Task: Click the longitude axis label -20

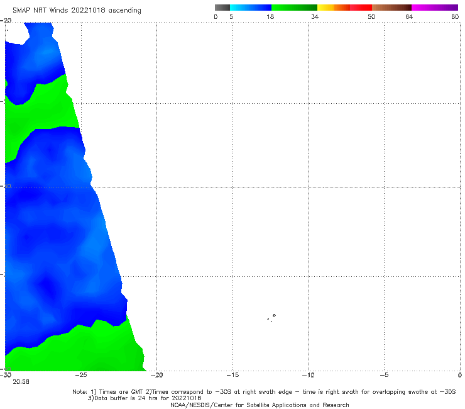Action: [x=156, y=375]
